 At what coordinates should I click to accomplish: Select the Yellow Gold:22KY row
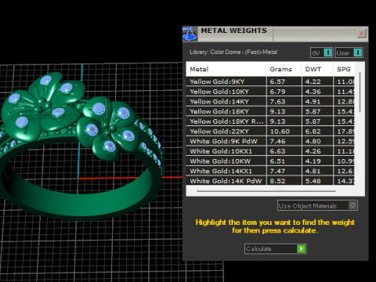tap(270, 131)
